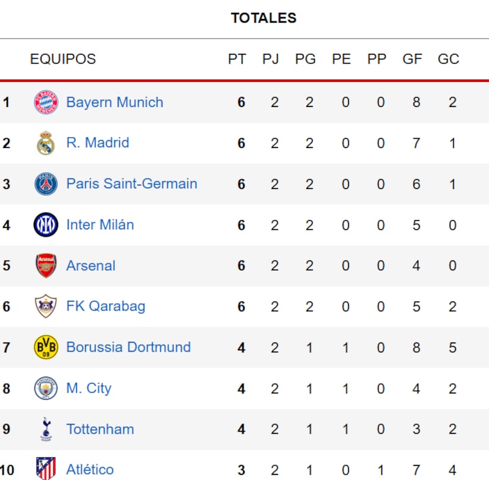Click the Manchester City crest icon
Screen dimensions: 489x480
click(x=46, y=388)
